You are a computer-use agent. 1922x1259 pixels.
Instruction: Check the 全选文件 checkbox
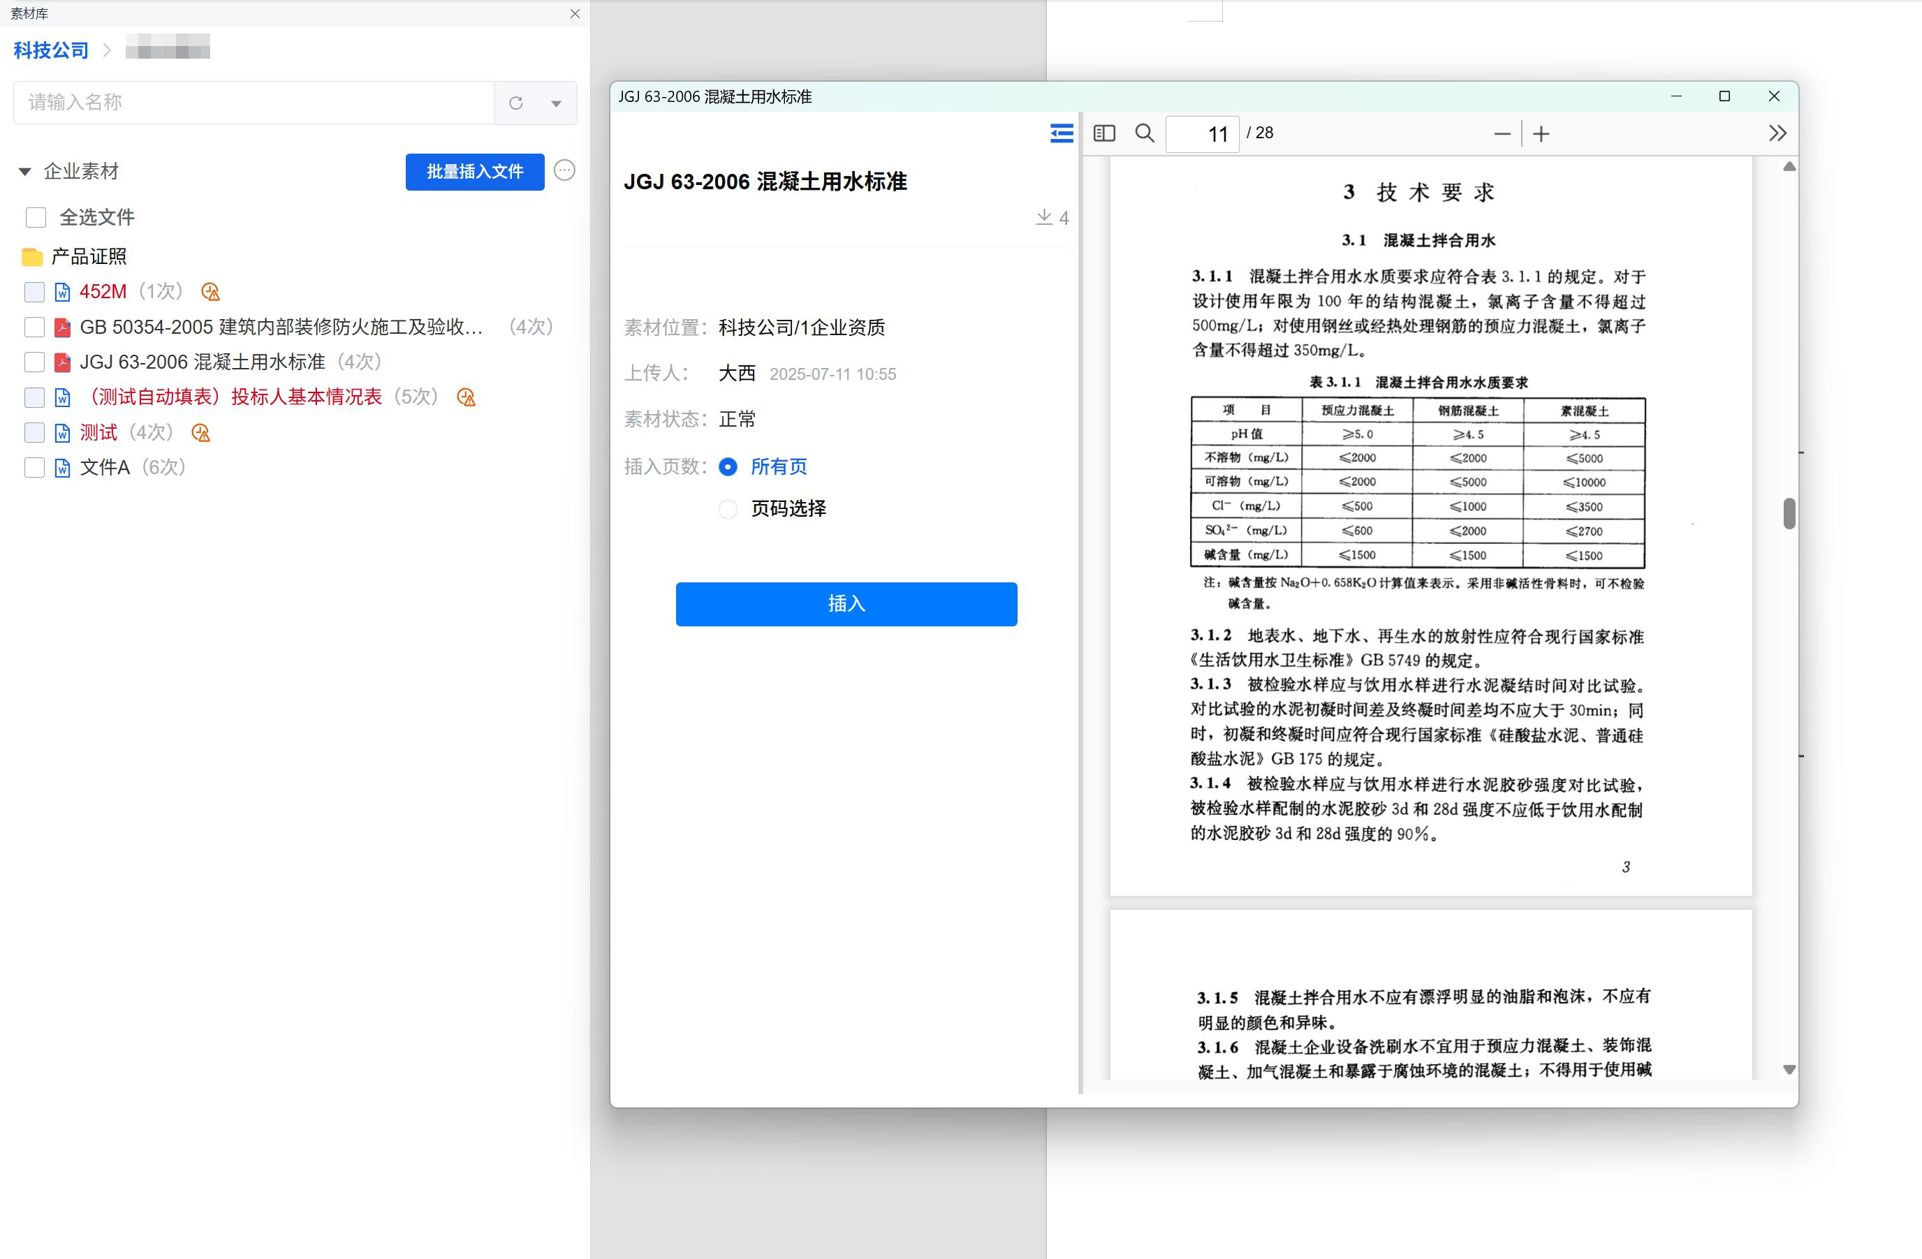click(36, 217)
